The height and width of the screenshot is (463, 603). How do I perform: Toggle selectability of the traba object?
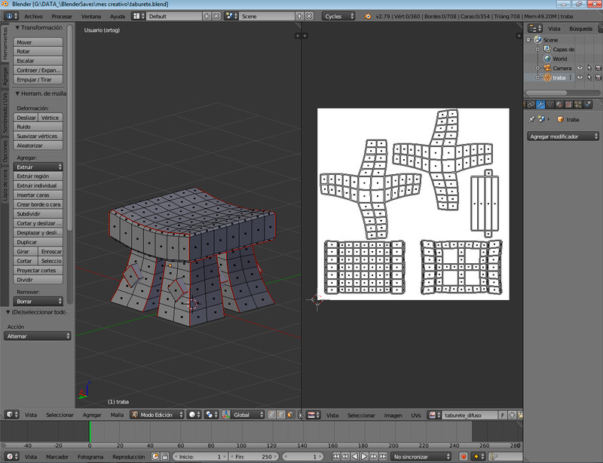(x=588, y=78)
